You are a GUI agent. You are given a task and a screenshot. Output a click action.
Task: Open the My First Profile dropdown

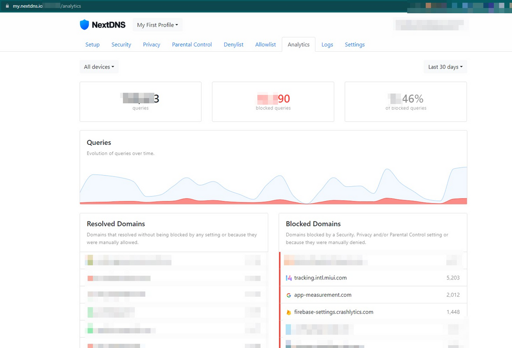click(157, 24)
